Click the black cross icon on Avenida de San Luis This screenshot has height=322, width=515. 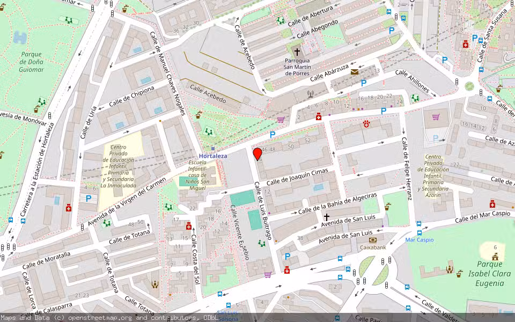pyautogui.click(x=327, y=217)
